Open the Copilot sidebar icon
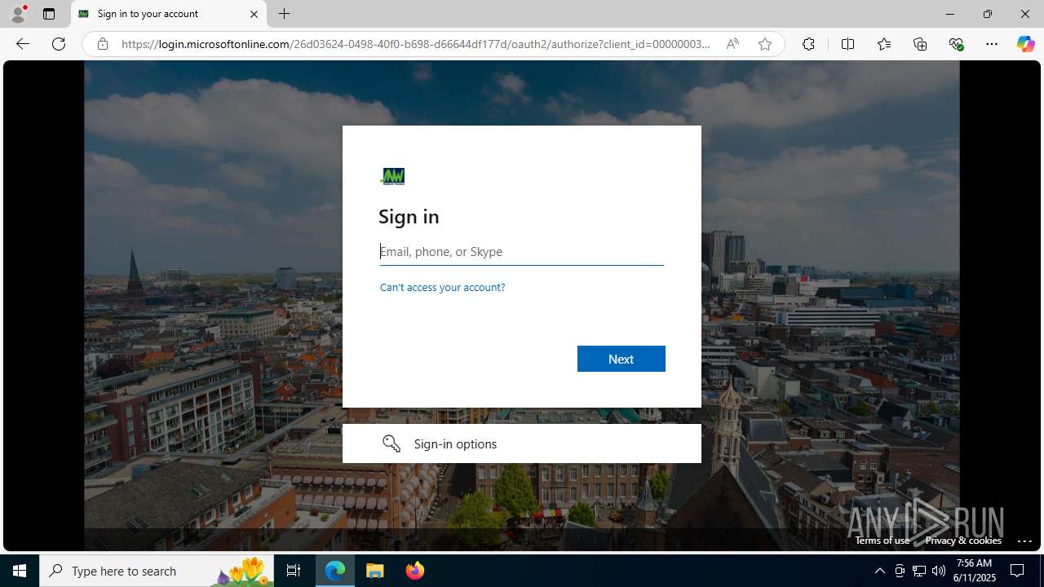 tap(1025, 44)
